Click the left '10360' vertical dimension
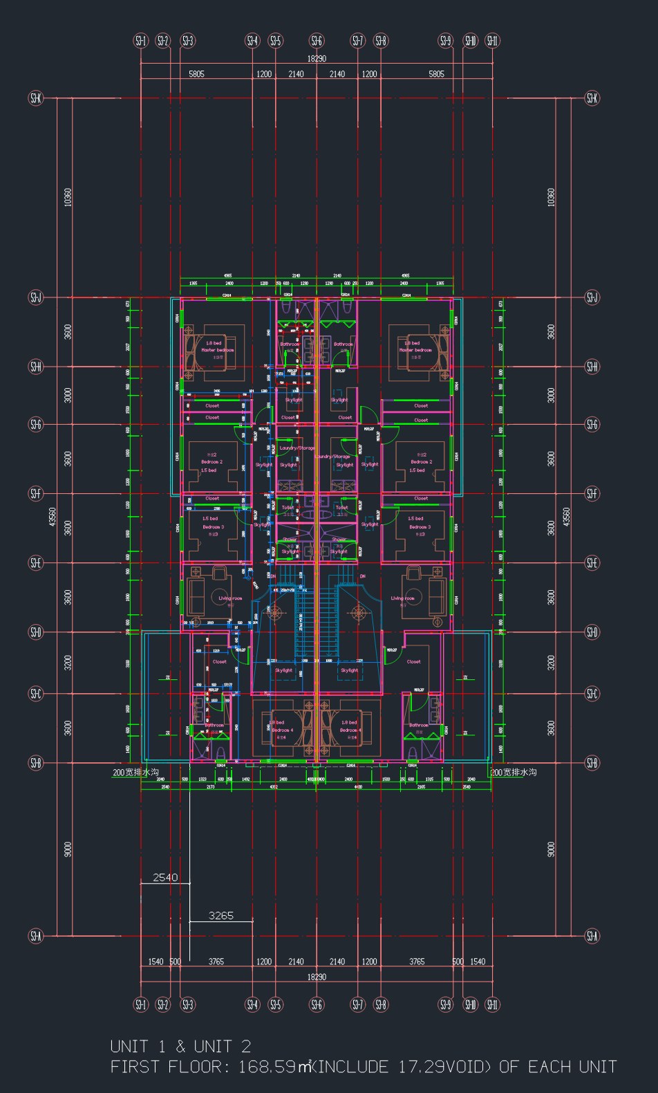The image size is (658, 1093). pos(68,197)
